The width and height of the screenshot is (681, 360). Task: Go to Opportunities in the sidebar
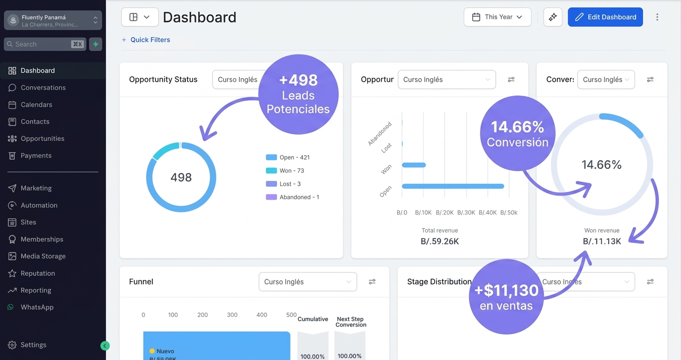[x=42, y=138]
